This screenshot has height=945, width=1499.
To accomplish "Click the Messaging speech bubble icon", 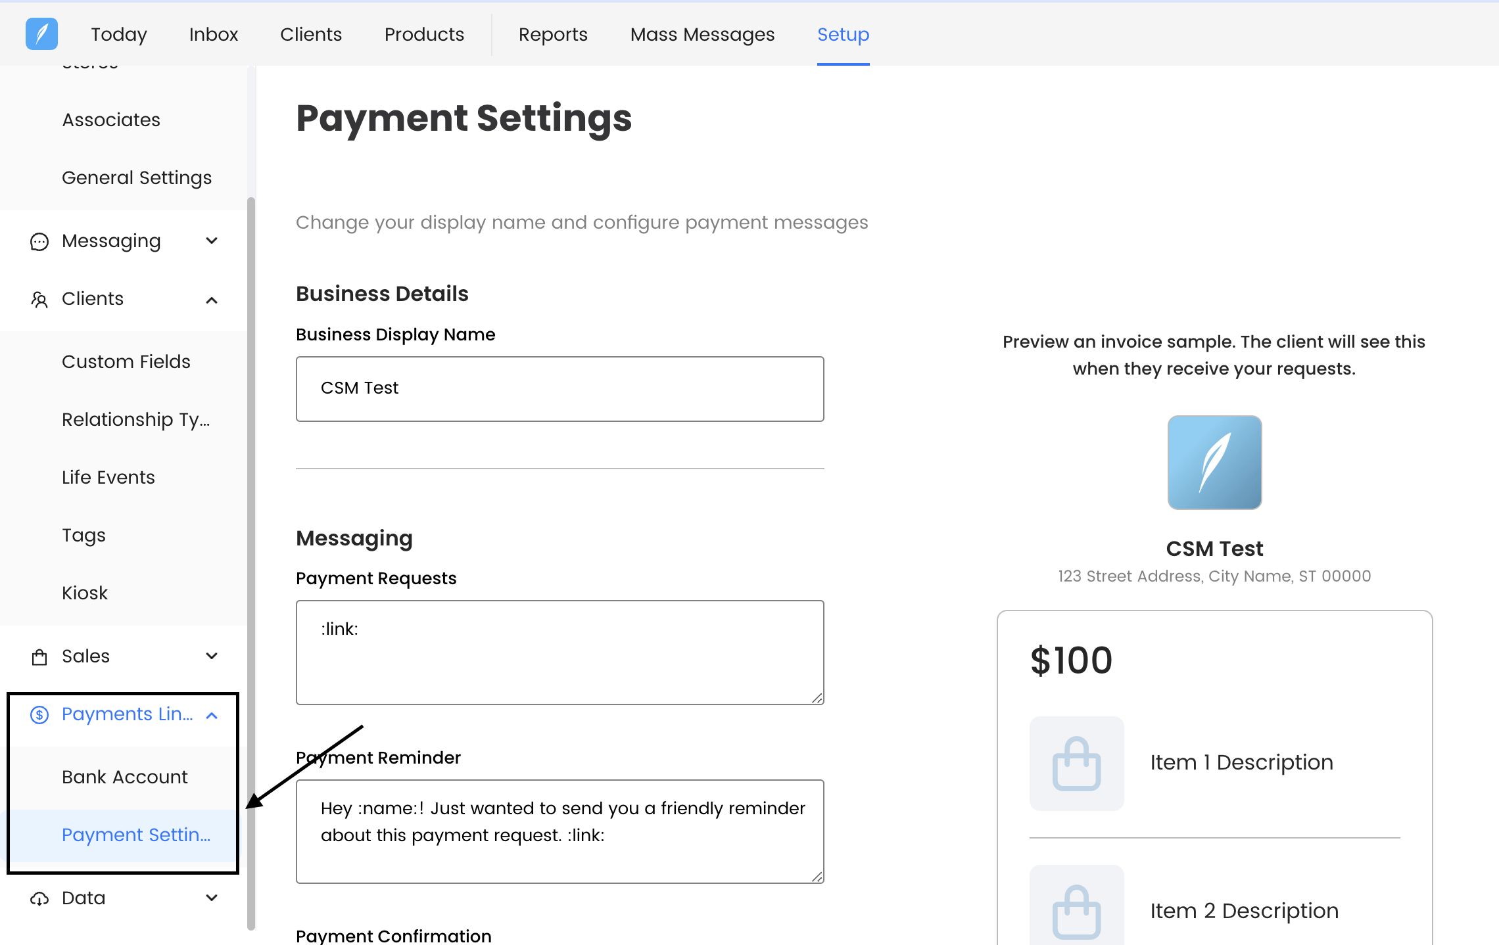I will pos(39,241).
